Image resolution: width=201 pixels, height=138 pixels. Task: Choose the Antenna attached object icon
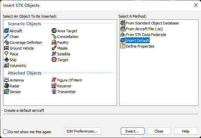(6, 80)
